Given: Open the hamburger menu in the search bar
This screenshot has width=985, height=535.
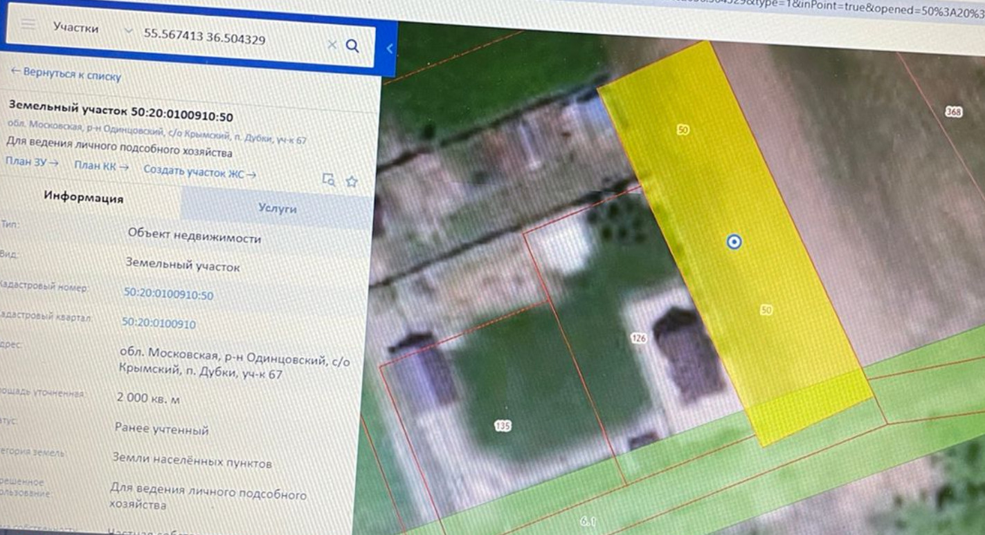Looking at the screenshot, I should pyautogui.click(x=28, y=24).
